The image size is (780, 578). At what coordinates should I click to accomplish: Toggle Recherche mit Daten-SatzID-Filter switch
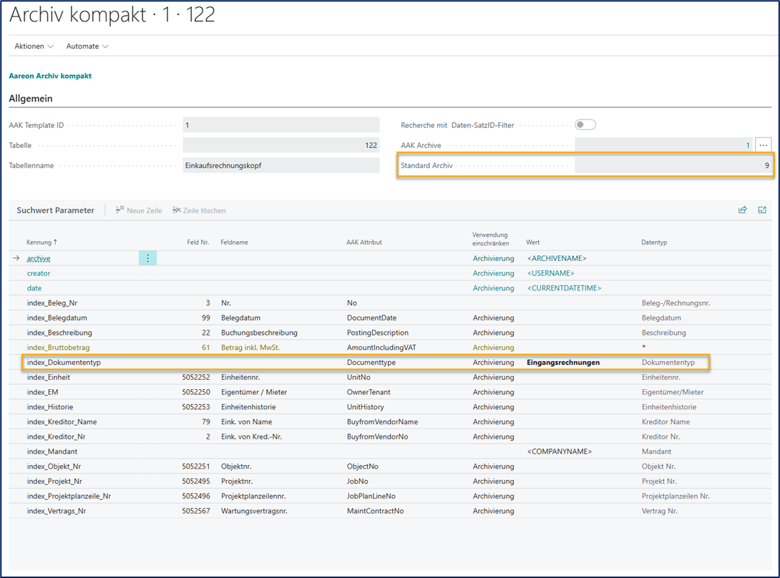pos(585,125)
